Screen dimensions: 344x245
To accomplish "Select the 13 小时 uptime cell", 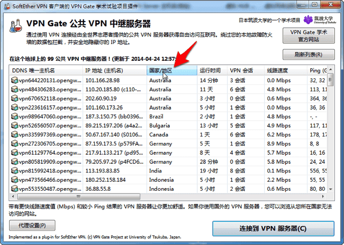I will [x=209, y=126].
